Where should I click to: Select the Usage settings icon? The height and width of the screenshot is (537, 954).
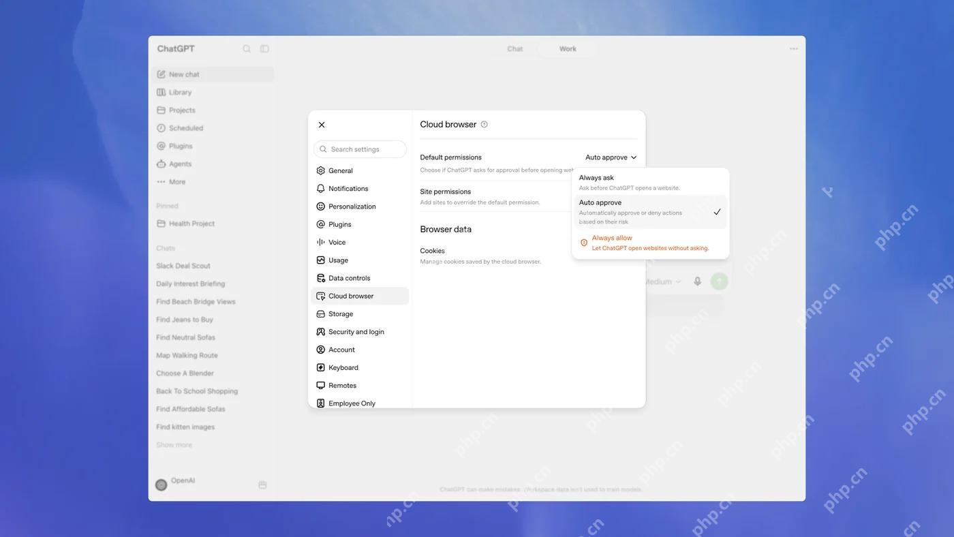pos(321,260)
